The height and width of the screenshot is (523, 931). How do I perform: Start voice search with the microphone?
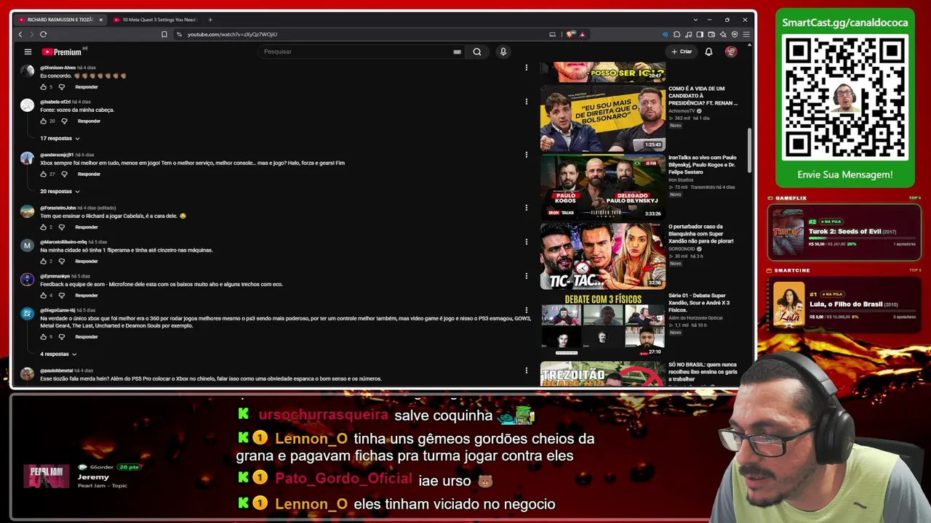tap(503, 52)
